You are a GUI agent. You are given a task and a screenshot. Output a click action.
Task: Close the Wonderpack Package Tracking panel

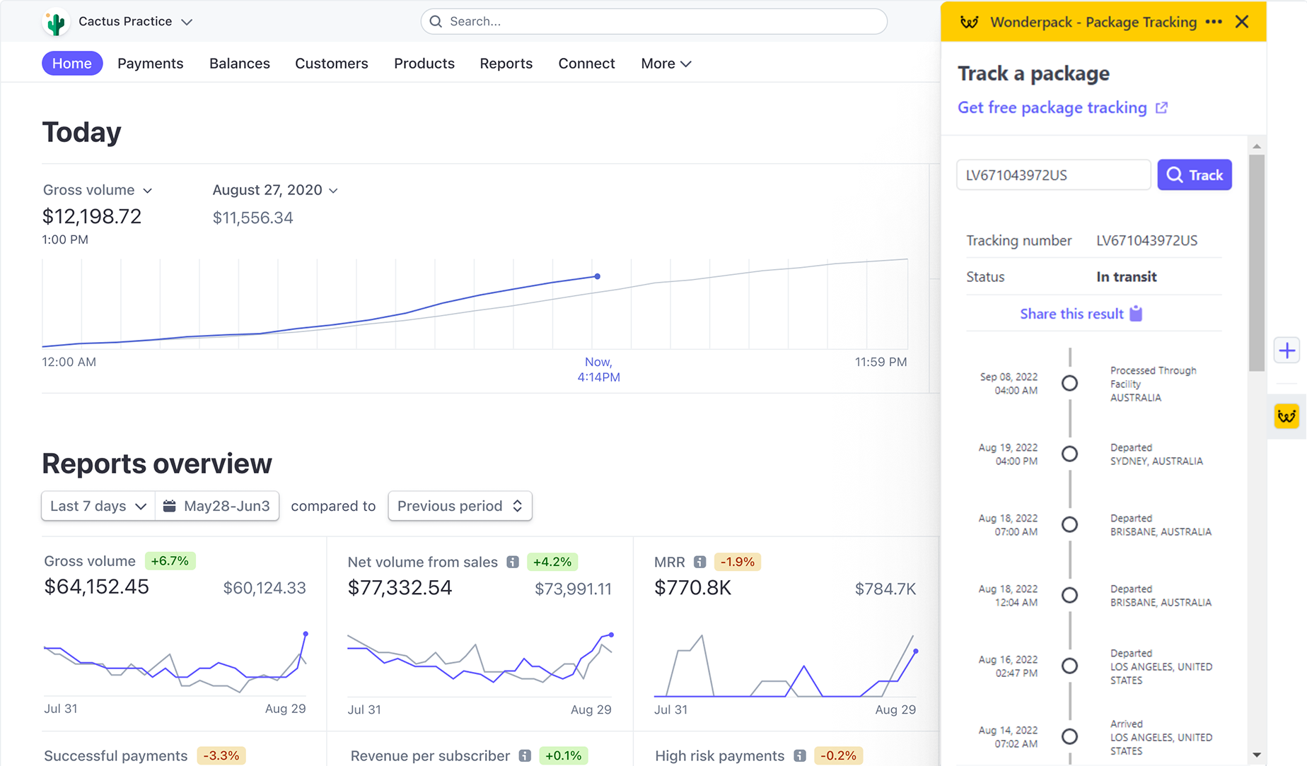[1242, 22]
